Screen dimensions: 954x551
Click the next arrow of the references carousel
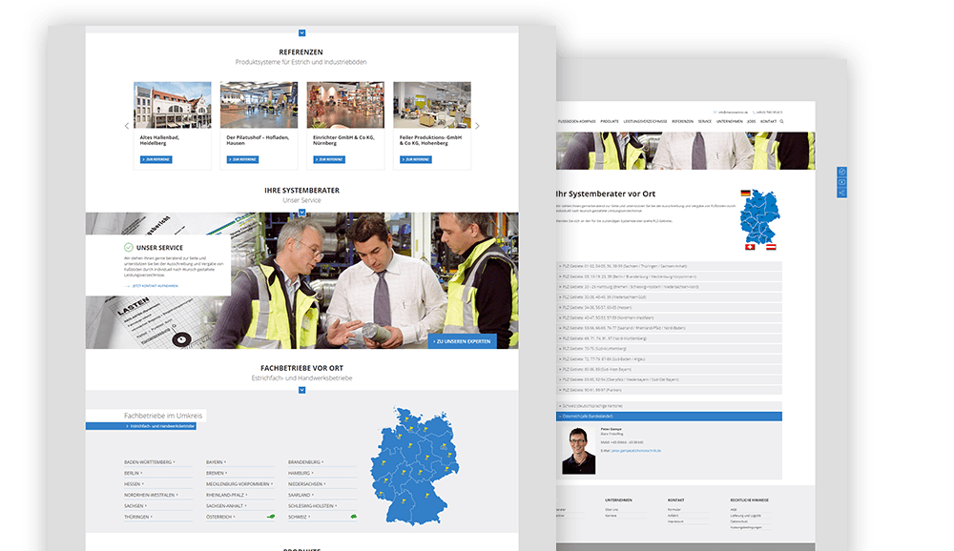[477, 126]
